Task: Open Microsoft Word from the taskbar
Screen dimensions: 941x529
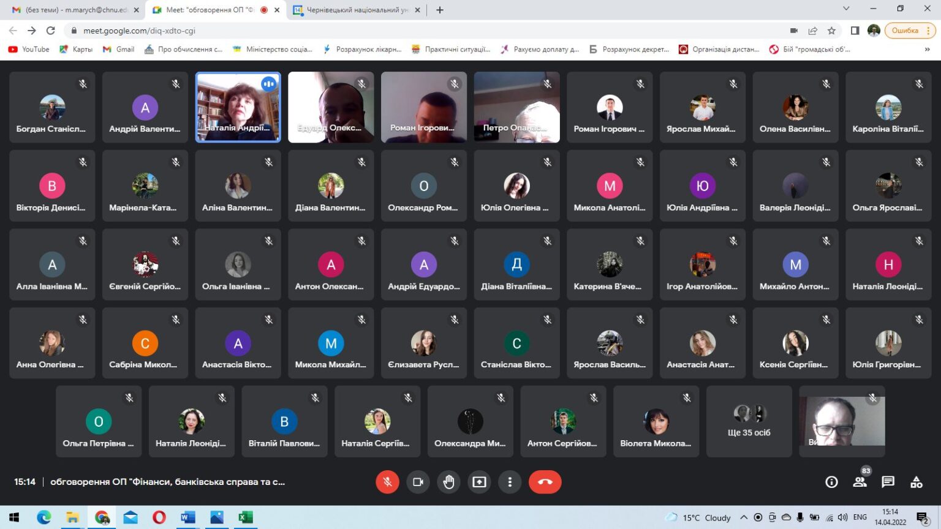Action: coord(188,517)
